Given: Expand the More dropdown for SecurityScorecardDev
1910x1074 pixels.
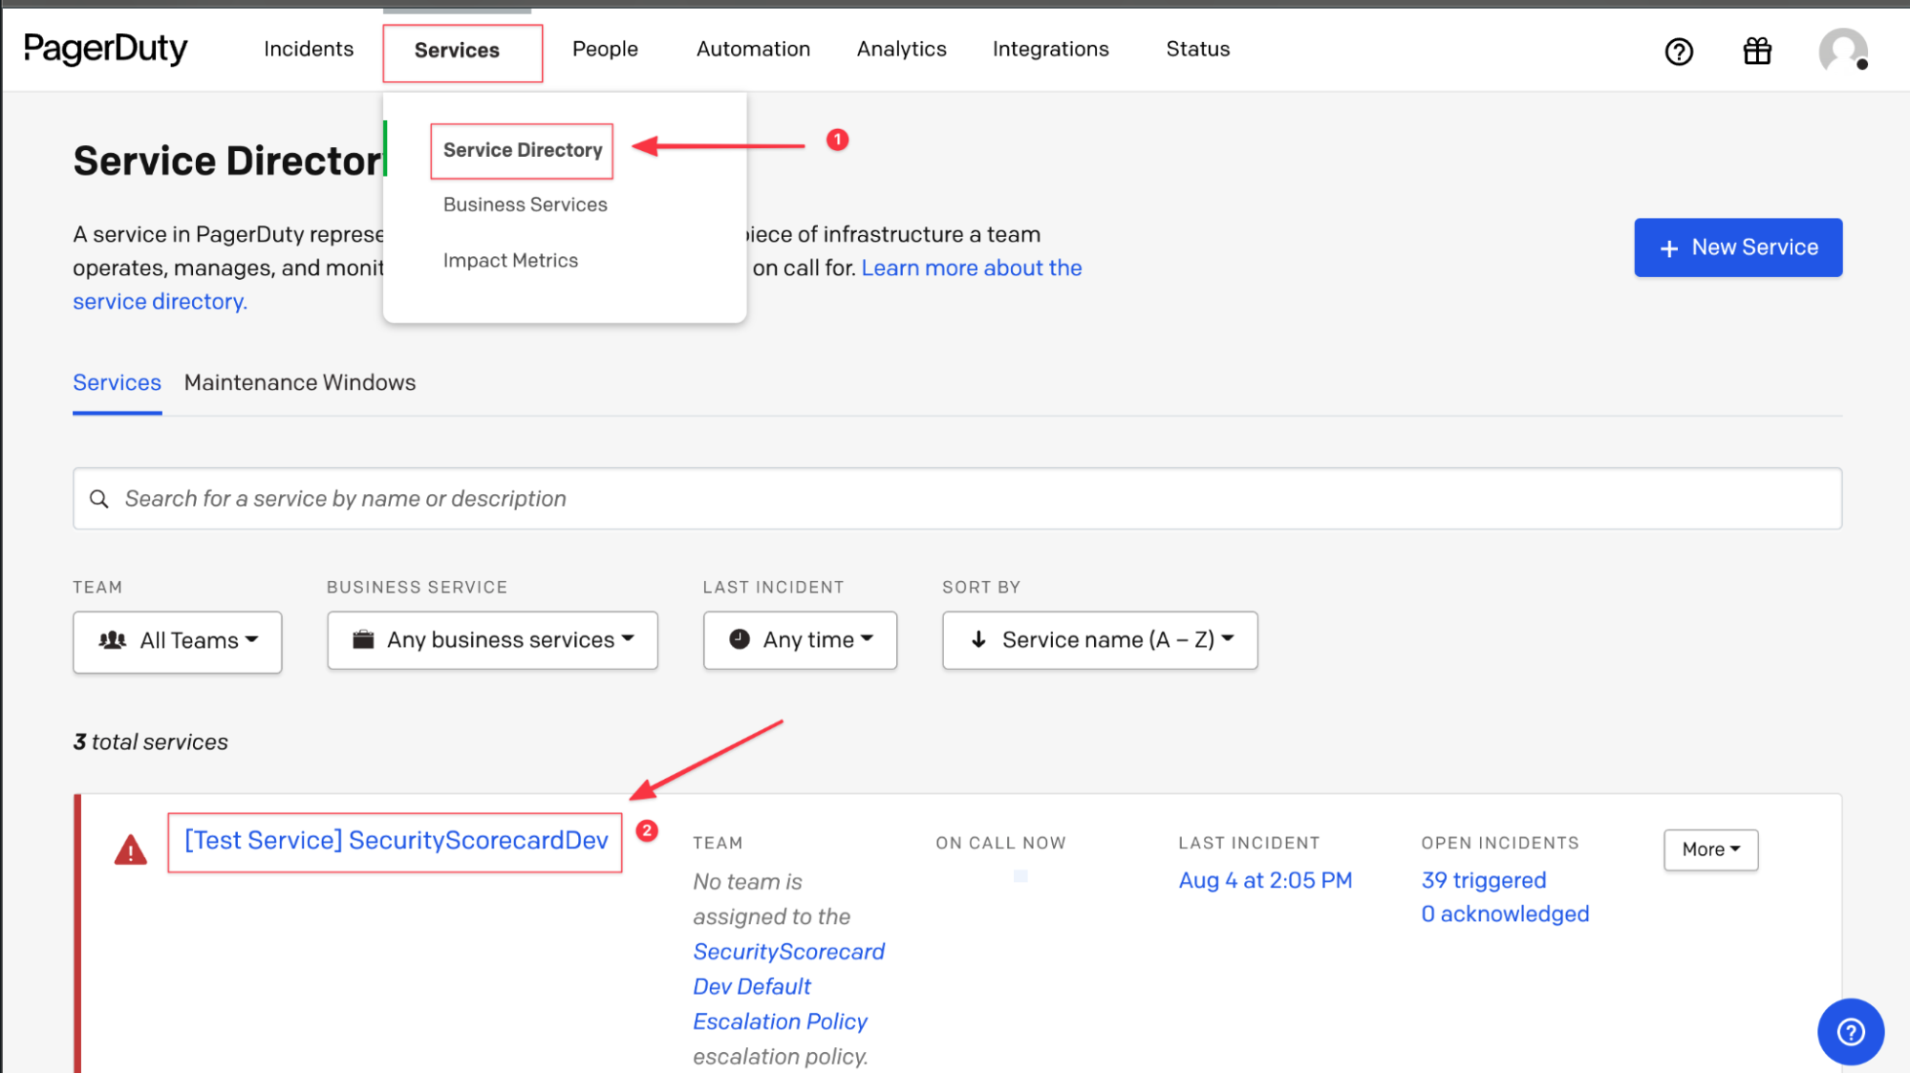Looking at the screenshot, I should click(x=1710, y=849).
